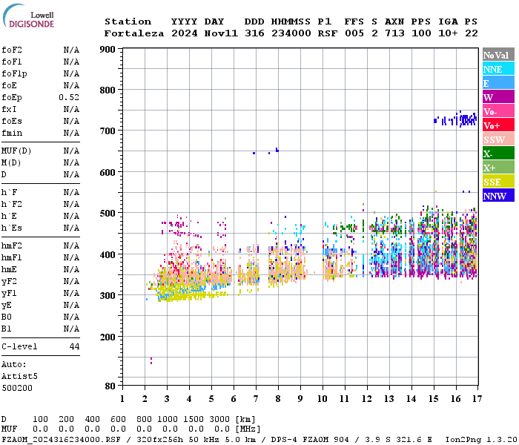
Task: Click the 10 MHz frequency axis label
Action: tap(323, 399)
